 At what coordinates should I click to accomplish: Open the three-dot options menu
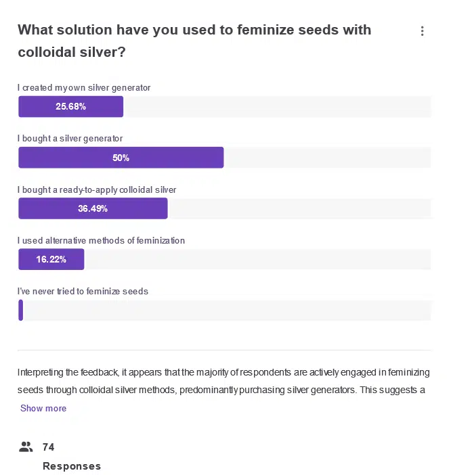pyautogui.click(x=423, y=31)
